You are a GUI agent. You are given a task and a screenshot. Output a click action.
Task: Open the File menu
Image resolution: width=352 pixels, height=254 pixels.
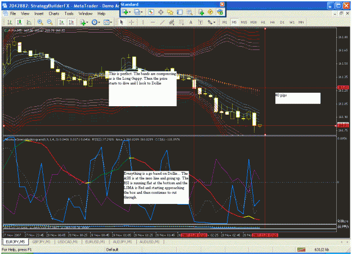tap(13, 13)
